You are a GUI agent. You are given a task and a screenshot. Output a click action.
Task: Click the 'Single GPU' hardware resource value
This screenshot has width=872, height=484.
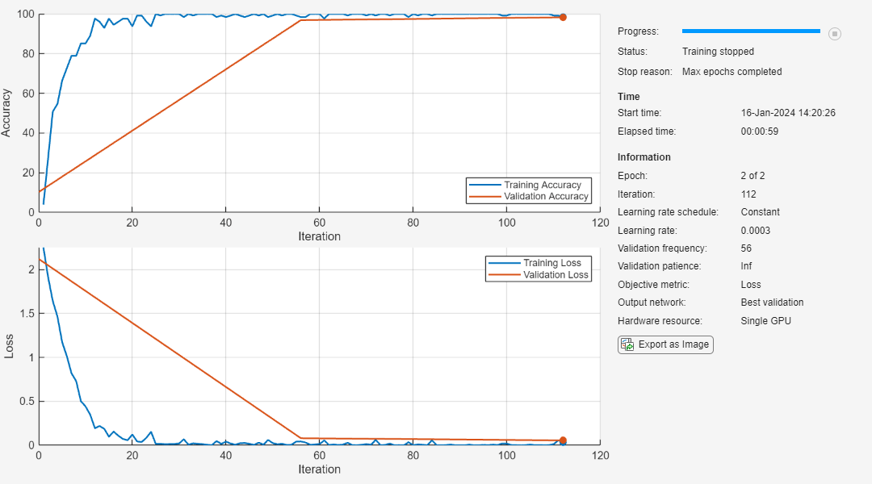click(765, 321)
